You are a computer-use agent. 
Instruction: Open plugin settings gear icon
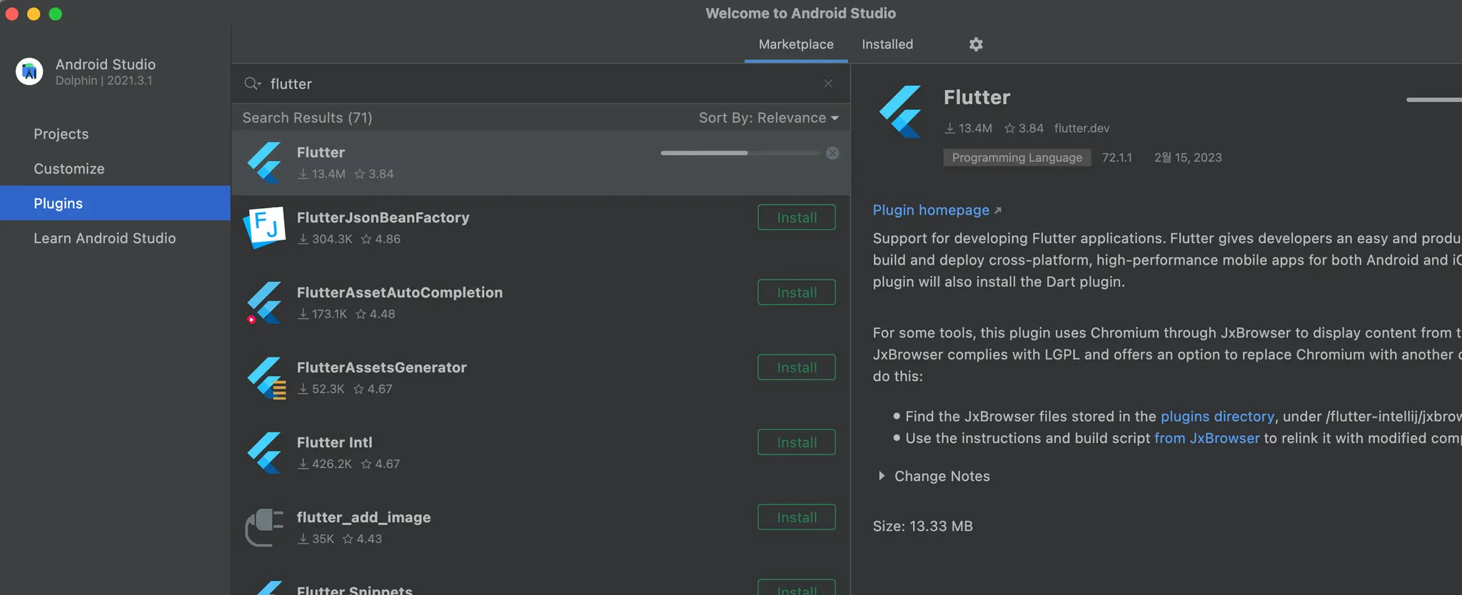pos(976,44)
